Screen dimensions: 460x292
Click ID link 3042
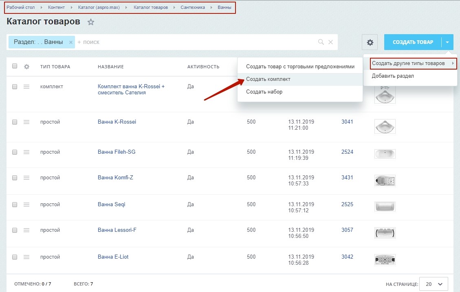[347, 257]
